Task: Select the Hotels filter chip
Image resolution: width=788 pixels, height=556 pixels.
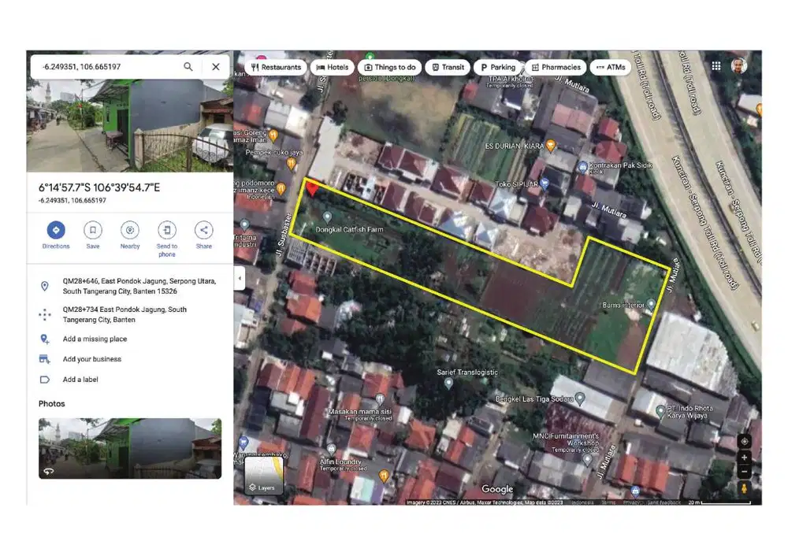Action: point(333,67)
